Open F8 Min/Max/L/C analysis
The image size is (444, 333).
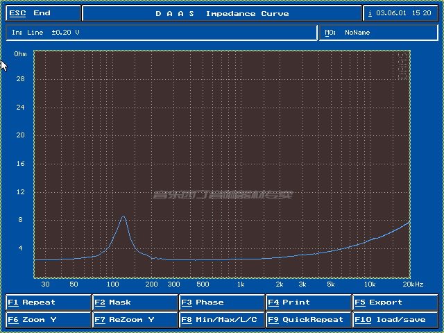tap(222, 320)
